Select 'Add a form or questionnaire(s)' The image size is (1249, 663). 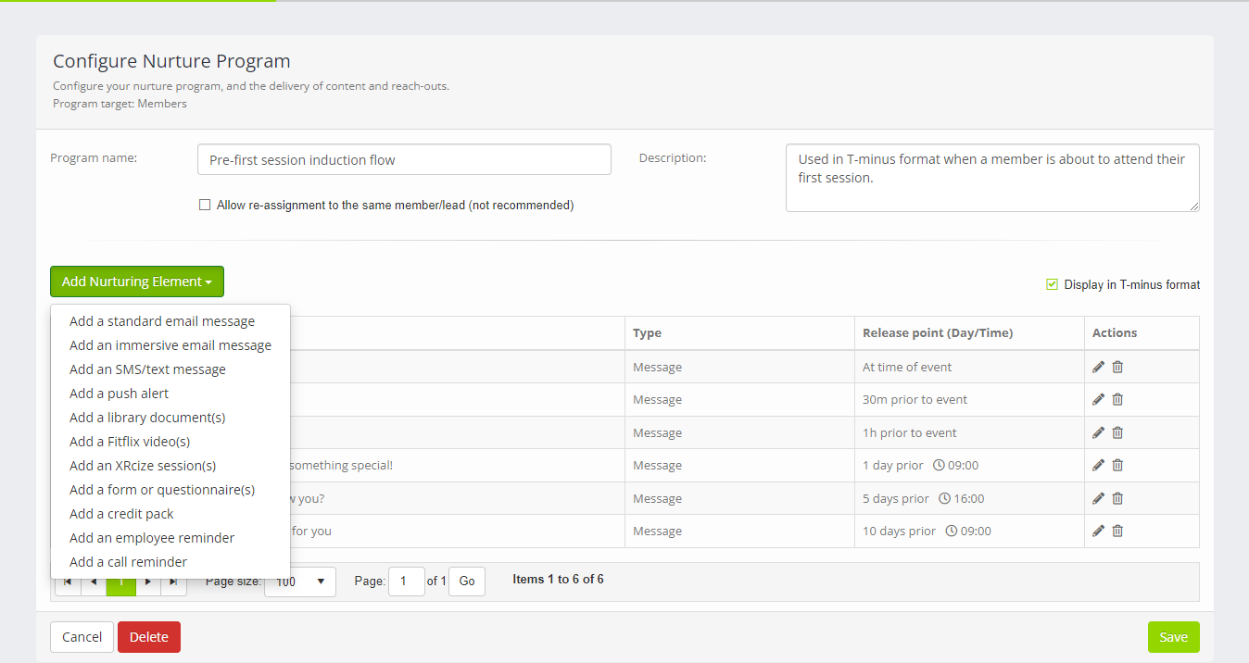coord(162,490)
